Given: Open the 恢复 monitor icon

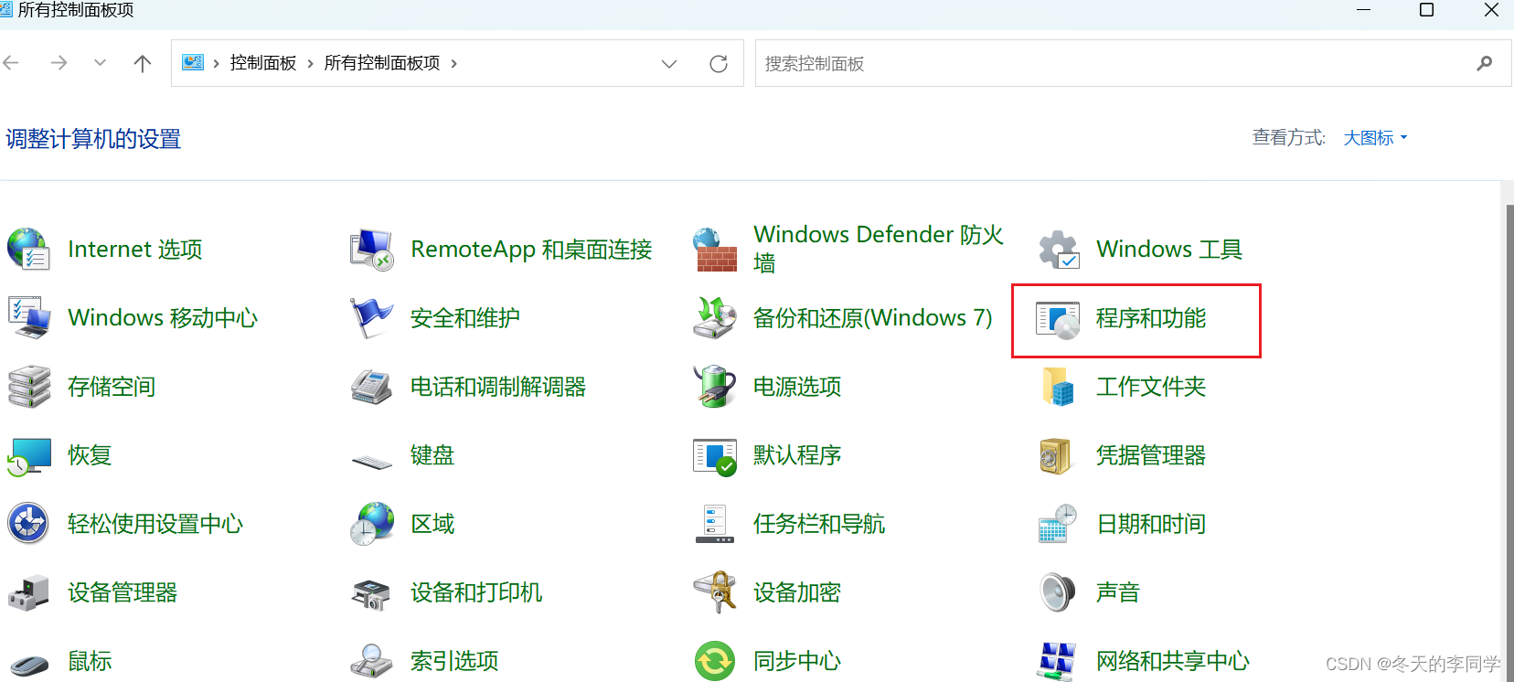Looking at the screenshot, I should (x=28, y=455).
